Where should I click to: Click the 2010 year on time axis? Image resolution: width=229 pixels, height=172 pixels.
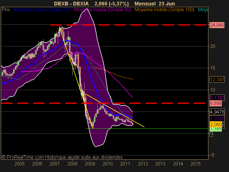(108, 164)
